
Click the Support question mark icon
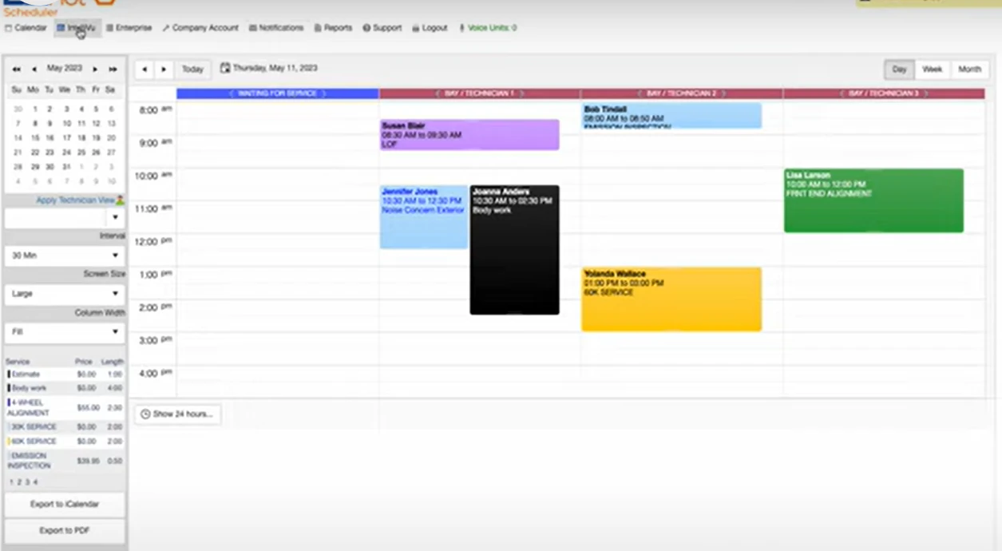[366, 28]
